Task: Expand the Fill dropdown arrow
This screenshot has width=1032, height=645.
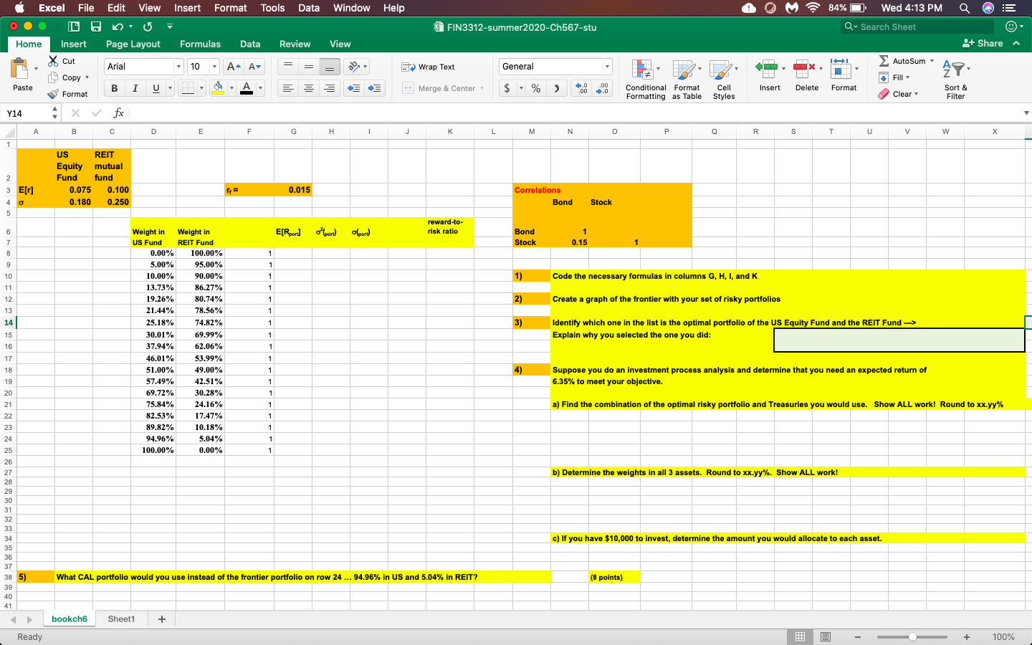Action: [907, 77]
